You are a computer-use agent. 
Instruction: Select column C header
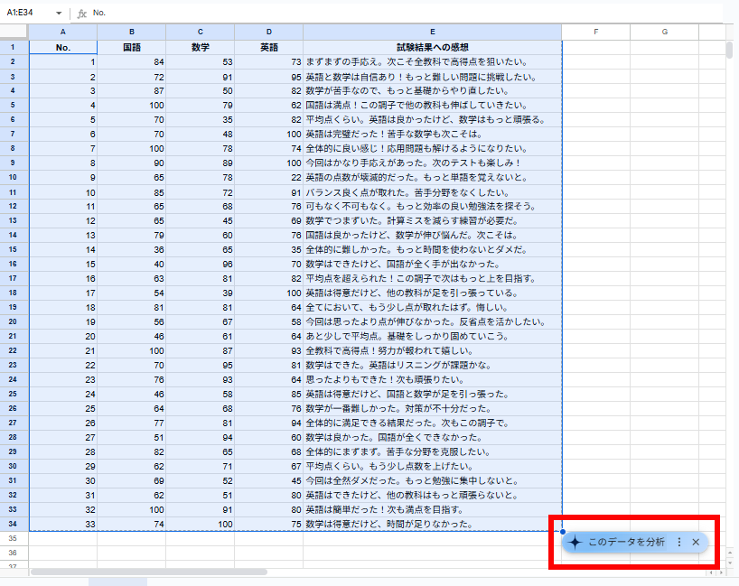[201, 32]
